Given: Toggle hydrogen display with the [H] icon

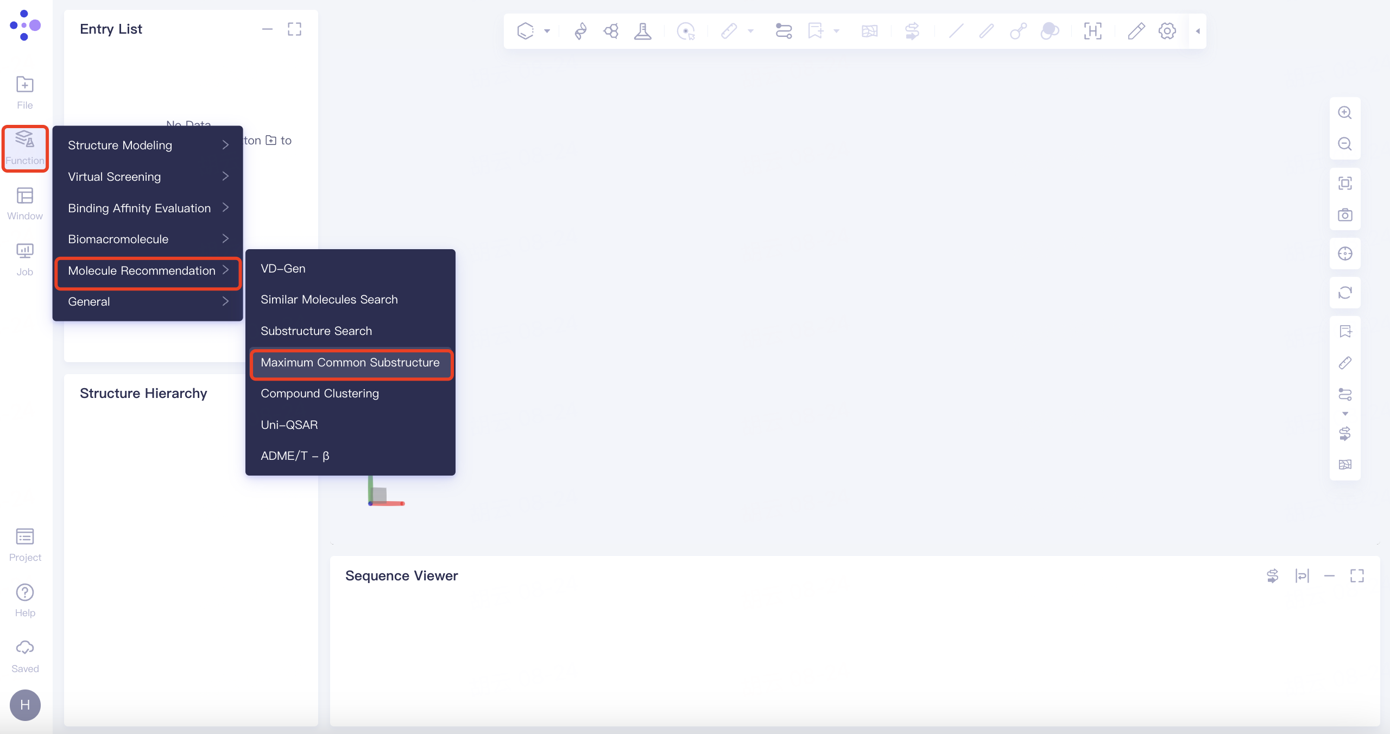Looking at the screenshot, I should pos(1092,31).
